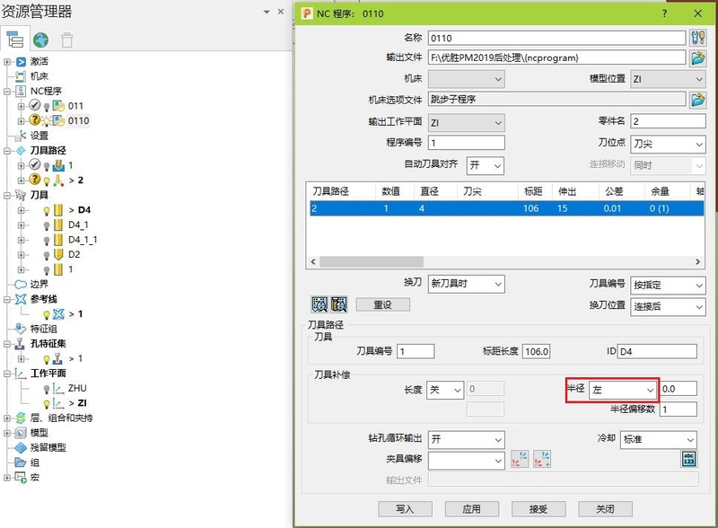Click the second tool-change icon near 重设
This screenshot has height=528, width=718.
tap(337, 303)
